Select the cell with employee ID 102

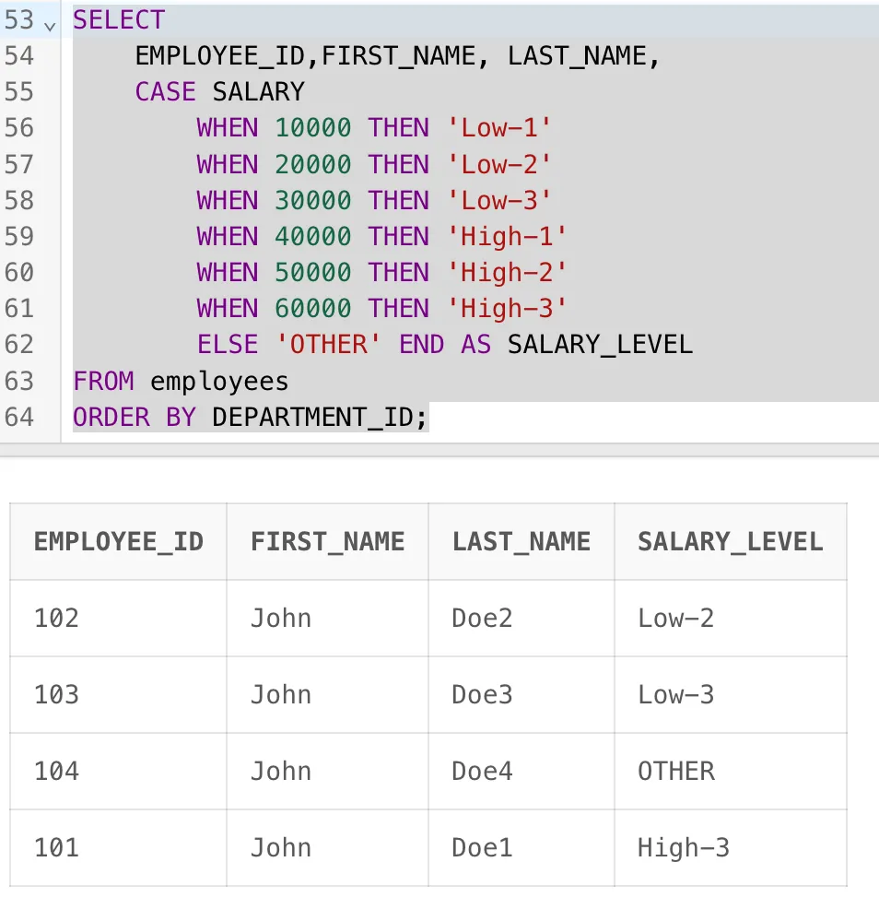[x=118, y=619]
